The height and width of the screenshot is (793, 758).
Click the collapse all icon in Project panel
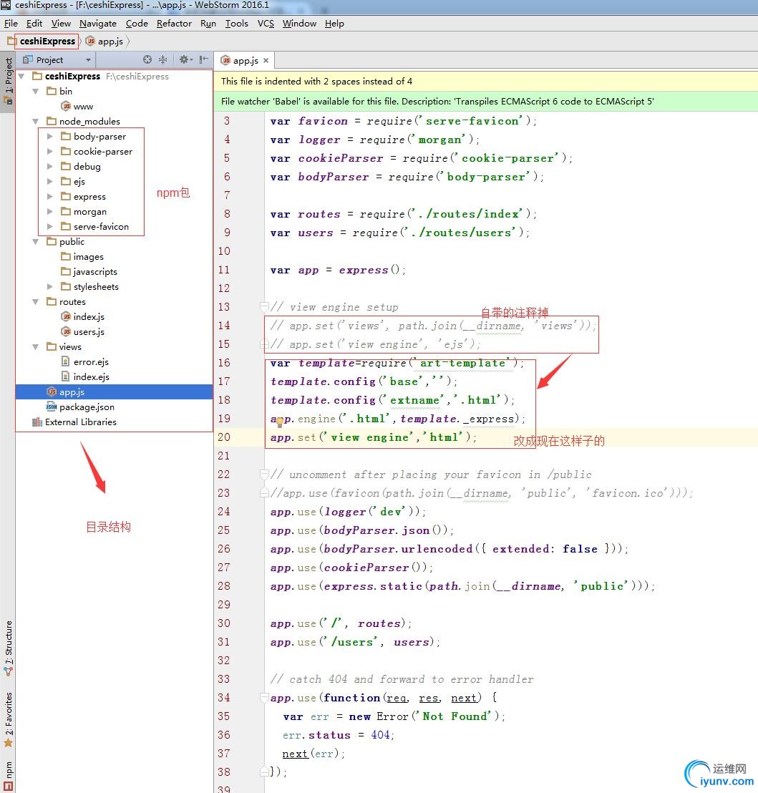162,59
